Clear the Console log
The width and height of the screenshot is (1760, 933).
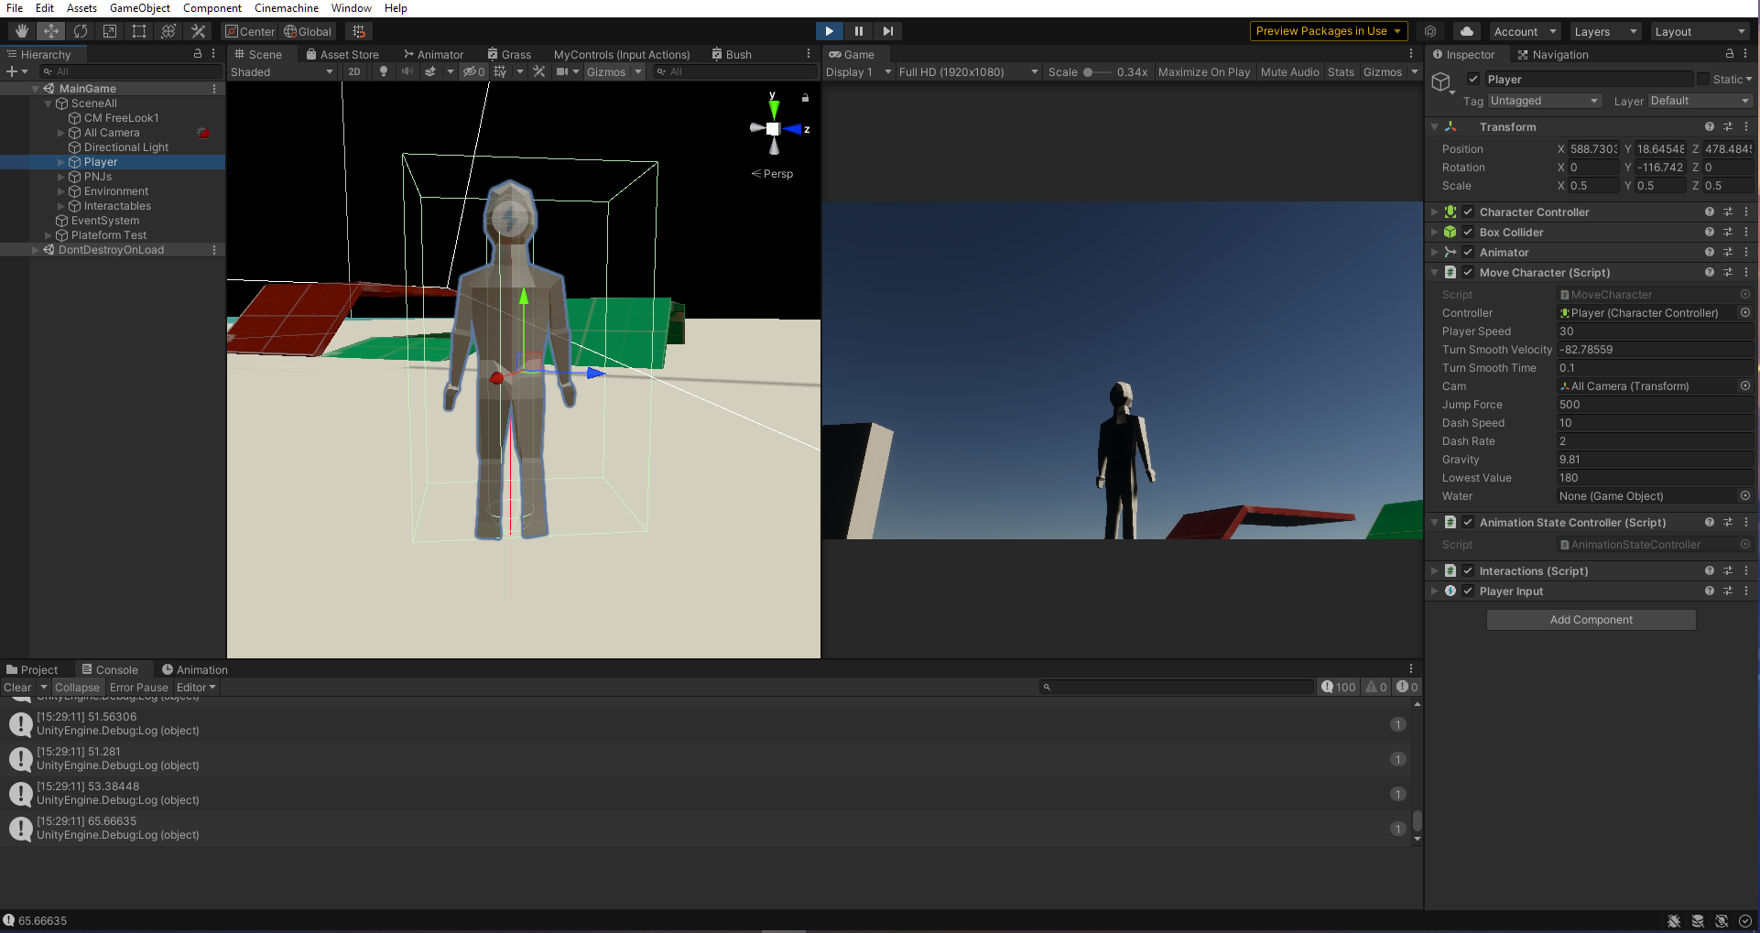pos(17,687)
